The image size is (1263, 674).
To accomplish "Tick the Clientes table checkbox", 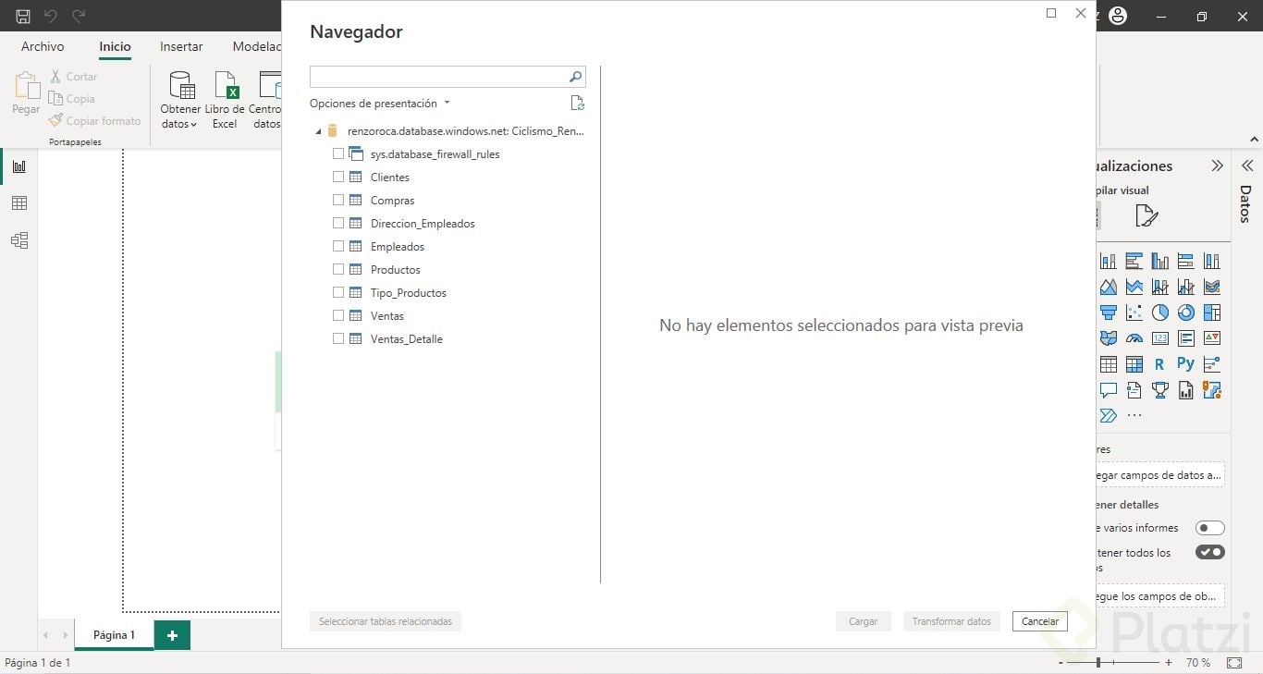I will [x=338, y=177].
